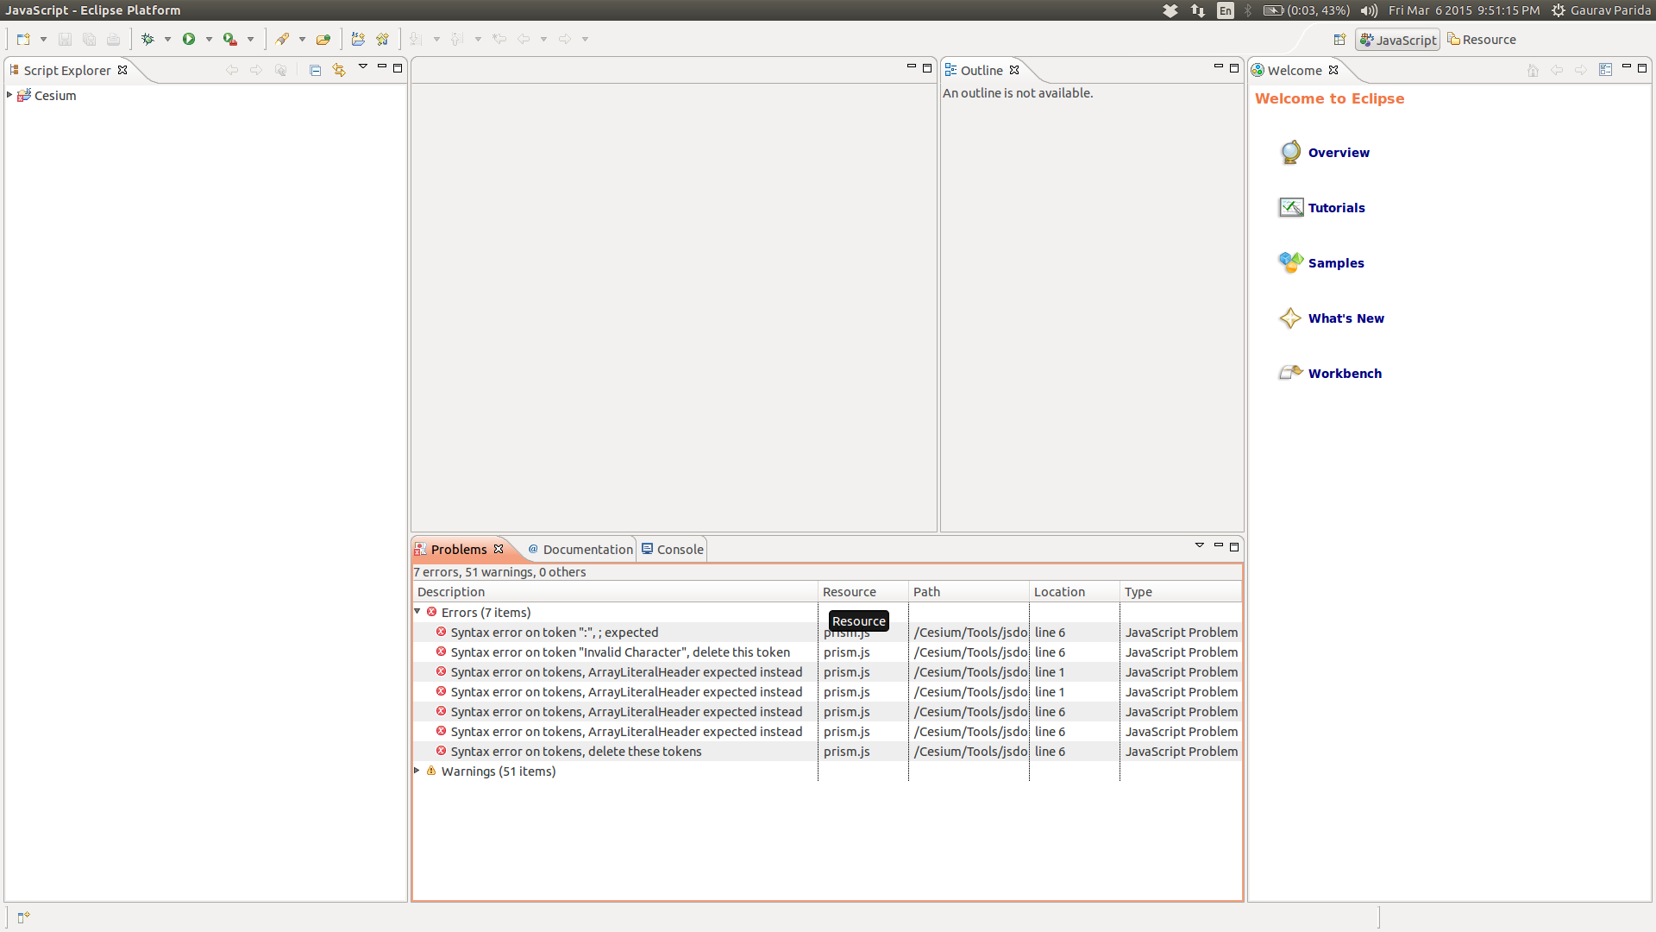Open the Documentation tab
The image size is (1656, 932).
pyautogui.click(x=586, y=549)
